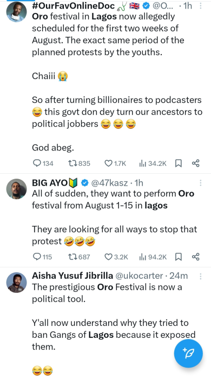The image size is (211, 379).
Task: Reply to BIG AYO's tweet
Action: (42, 257)
